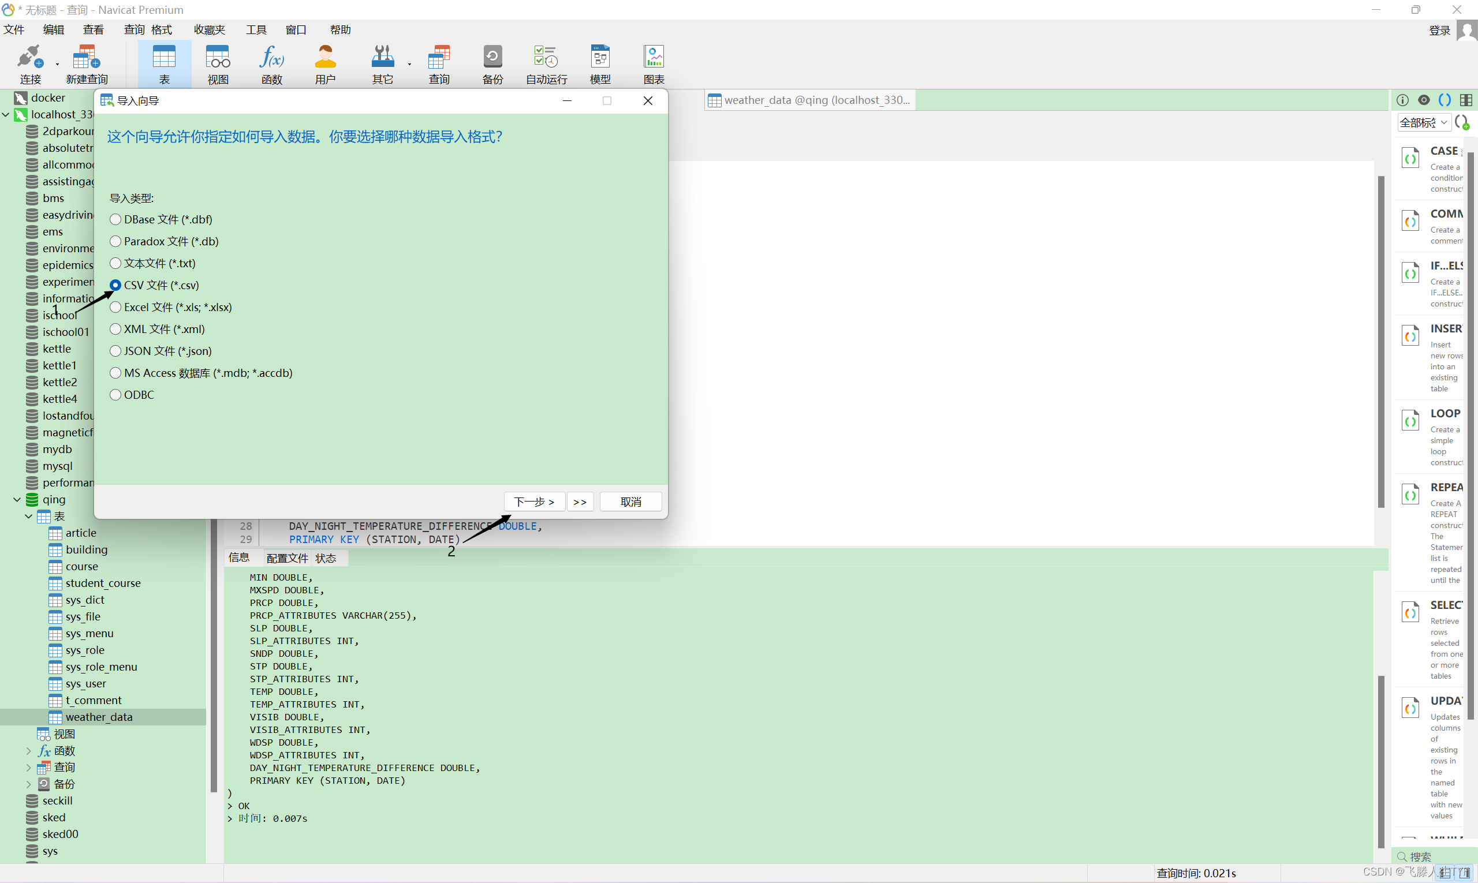Click the weather_data table in sidebar
Viewport: 1478px width, 883px height.
[101, 716]
